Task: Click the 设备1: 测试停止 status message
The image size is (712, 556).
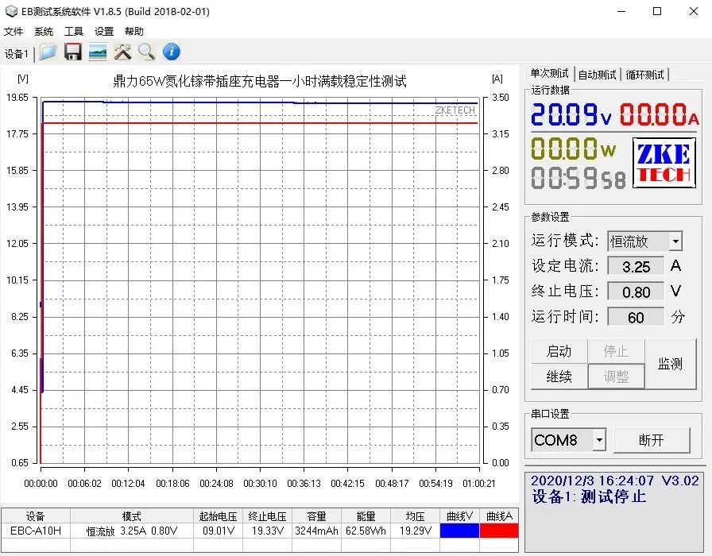Action: (589, 496)
